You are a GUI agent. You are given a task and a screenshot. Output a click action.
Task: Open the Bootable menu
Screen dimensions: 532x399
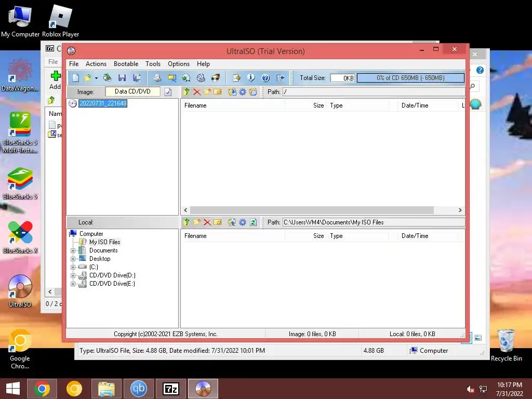(x=126, y=64)
